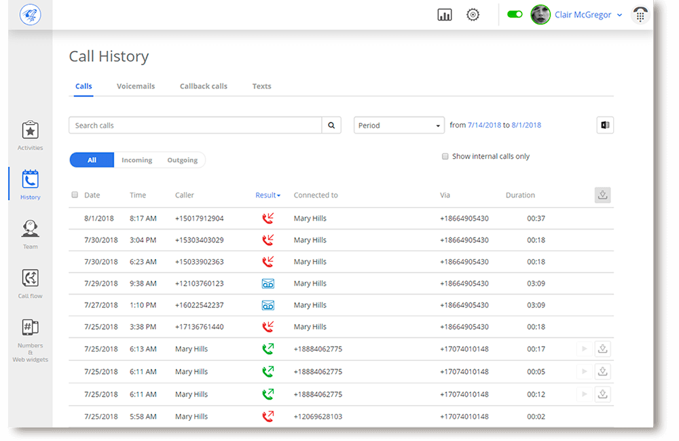
Task: Click caller number +15303403029
Action: tap(199, 239)
